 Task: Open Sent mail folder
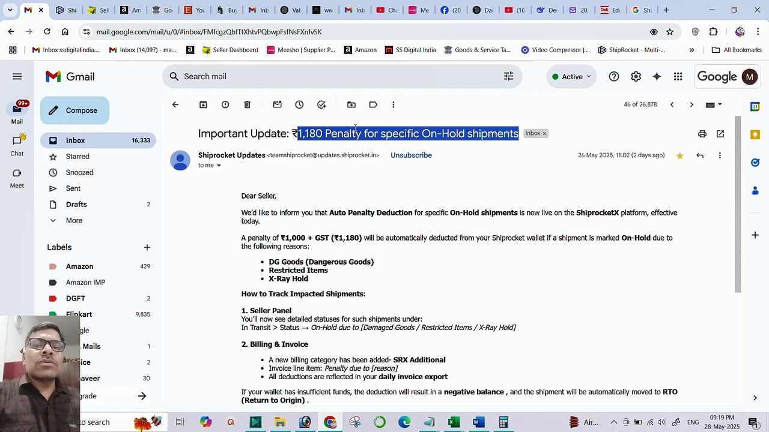(x=99, y=188)
